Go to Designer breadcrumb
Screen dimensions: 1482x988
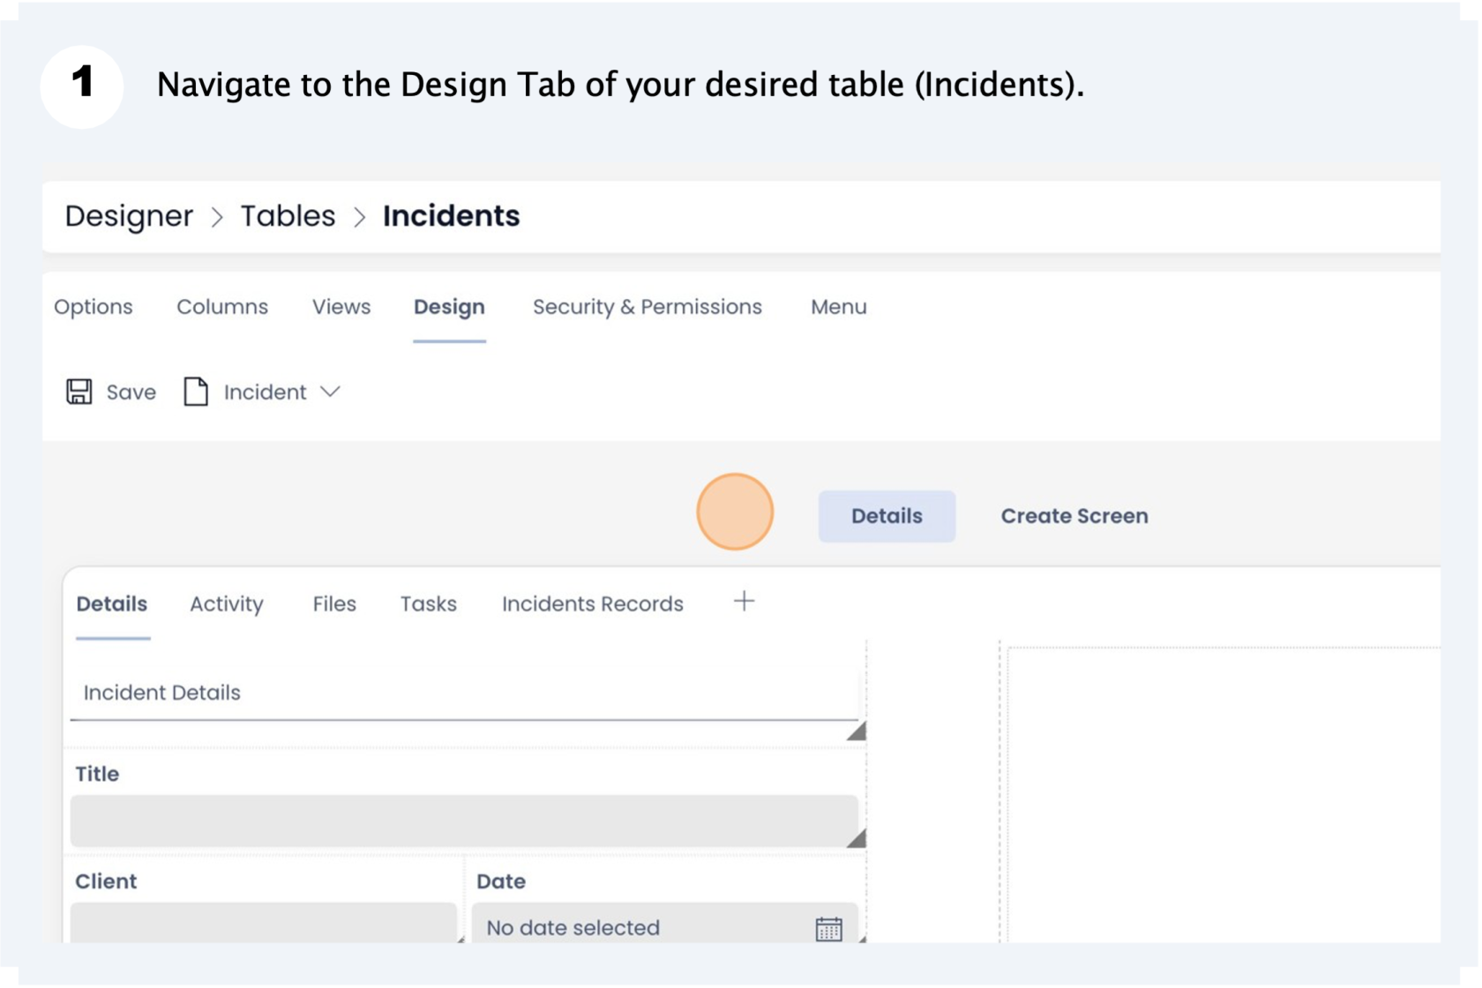(x=129, y=216)
